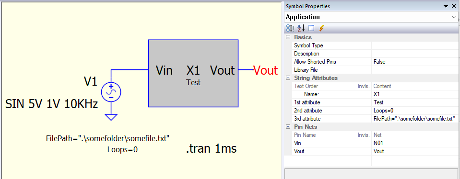The width and height of the screenshot is (460, 179).
Task: Click the Vout pin label inside the block
Action: (223, 70)
